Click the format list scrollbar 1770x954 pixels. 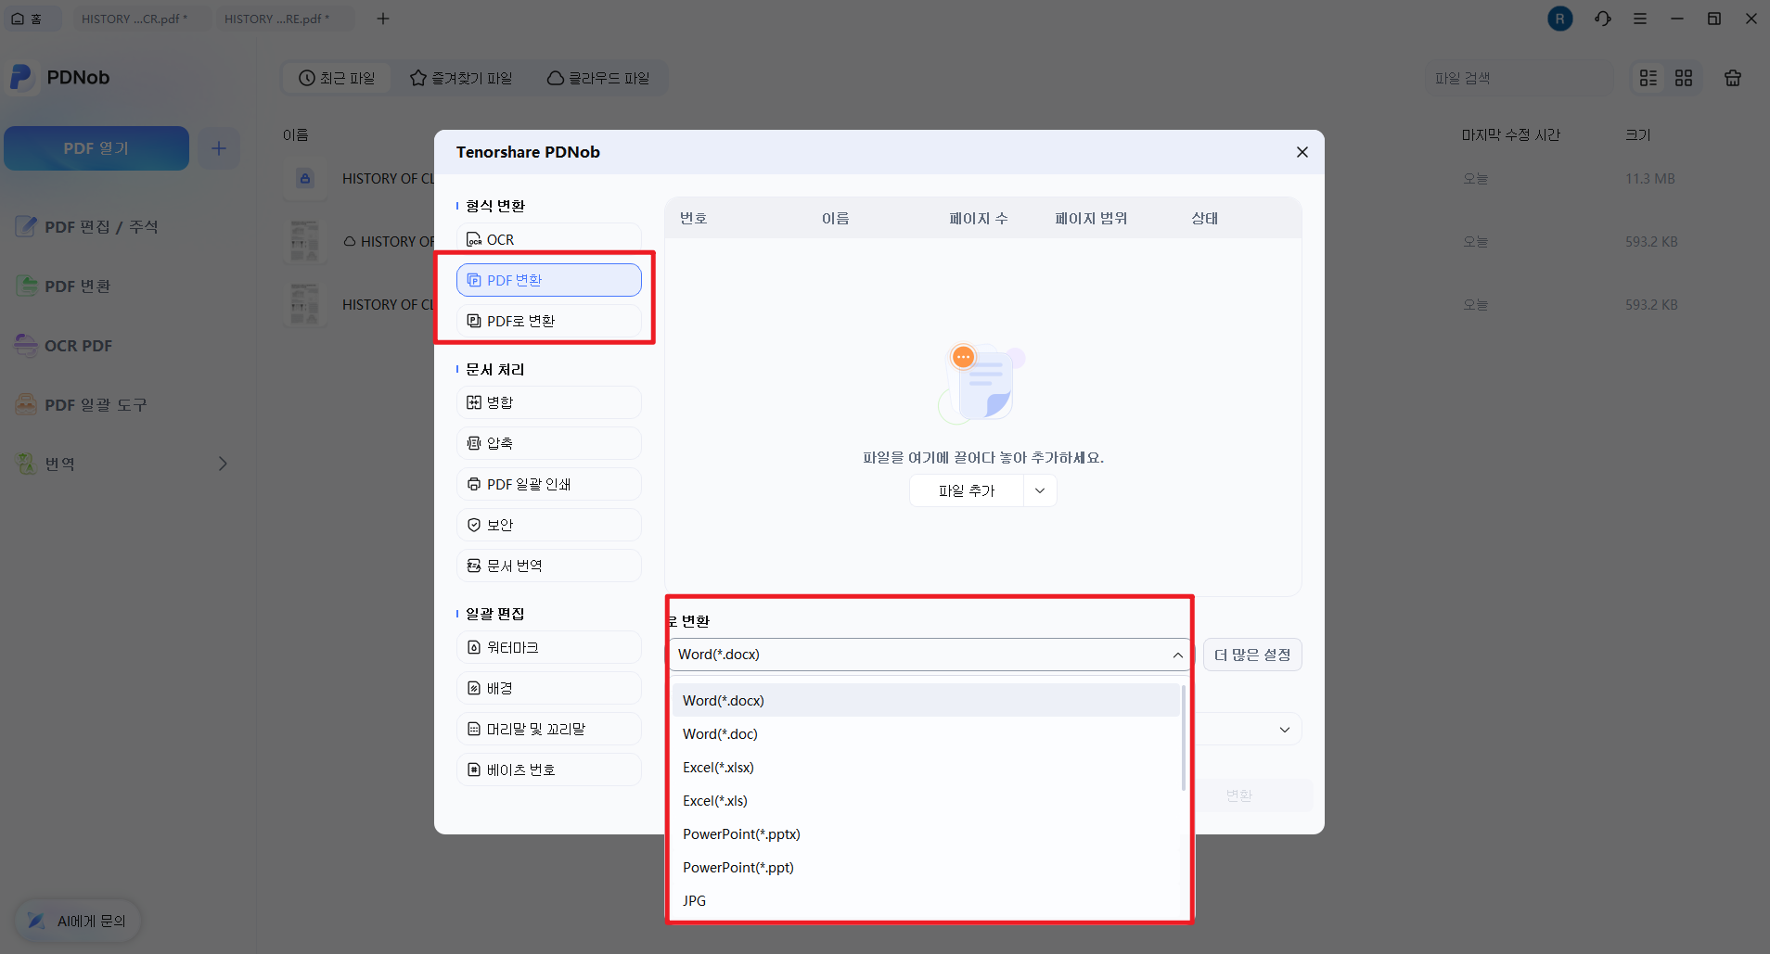click(1184, 738)
